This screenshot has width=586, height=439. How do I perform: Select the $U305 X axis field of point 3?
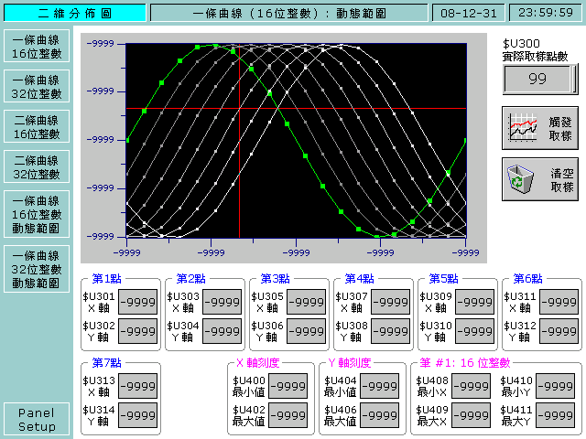pos(307,303)
